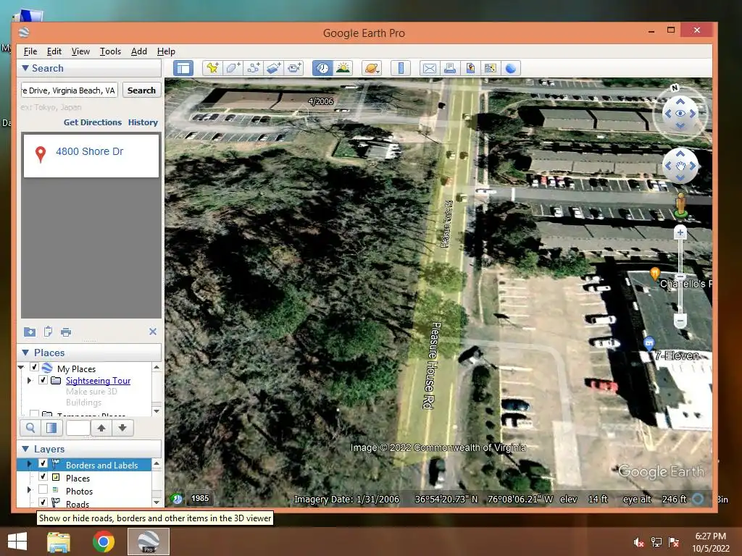Email the current view
Viewport: 742px width, 556px height.
[x=429, y=68]
